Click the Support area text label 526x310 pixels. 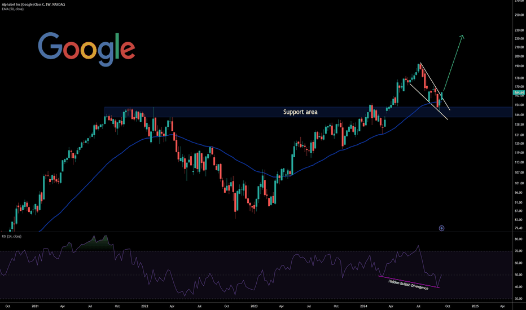[x=300, y=112]
